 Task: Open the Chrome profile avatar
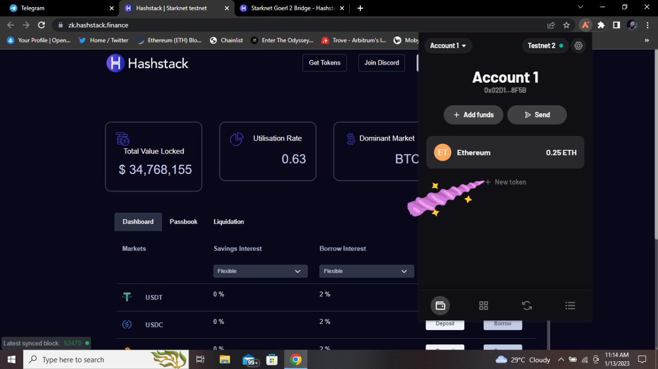[x=632, y=25]
